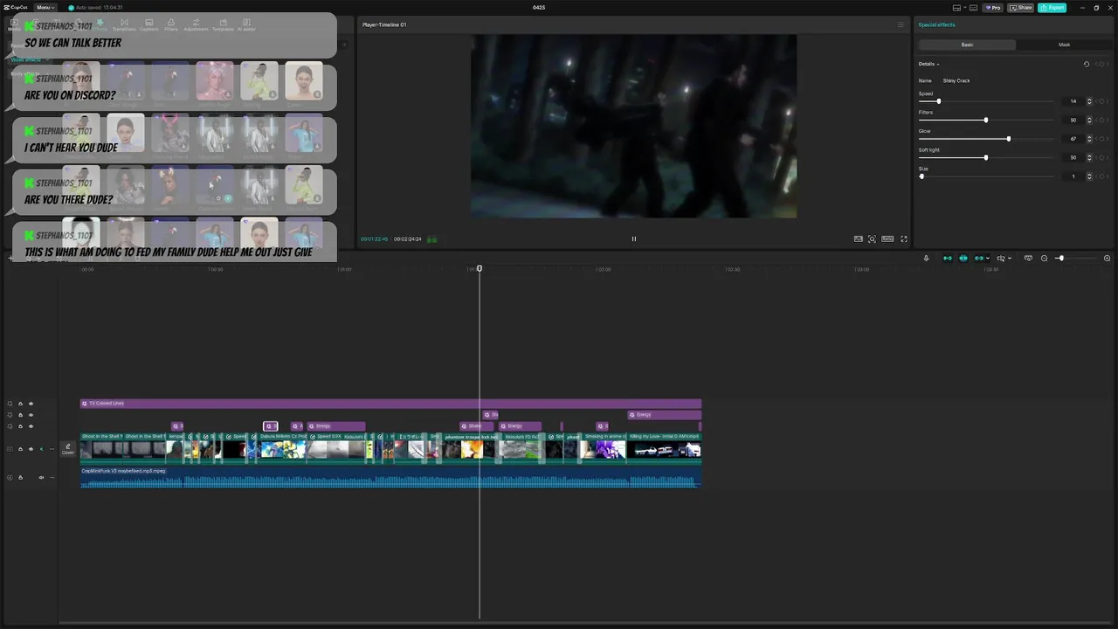Lock the TV Colored Lines effect track
Screen dimensions: 1118x629
pyautogui.click(x=20, y=404)
